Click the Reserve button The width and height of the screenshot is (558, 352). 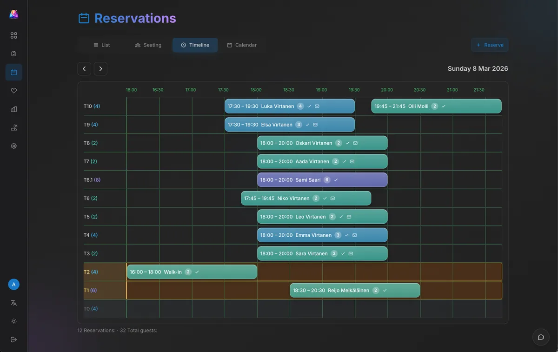coord(489,45)
